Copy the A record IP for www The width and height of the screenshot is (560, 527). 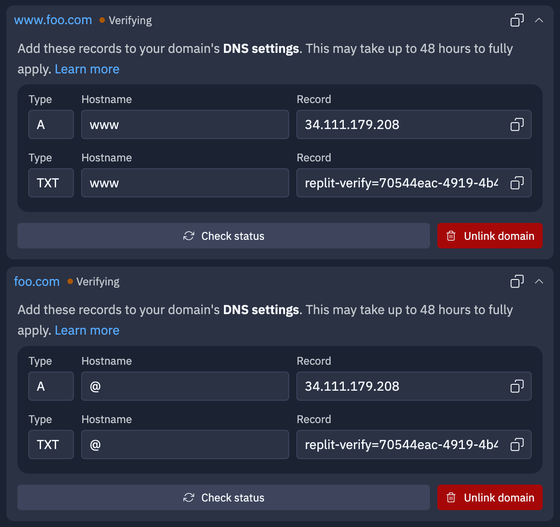(517, 124)
